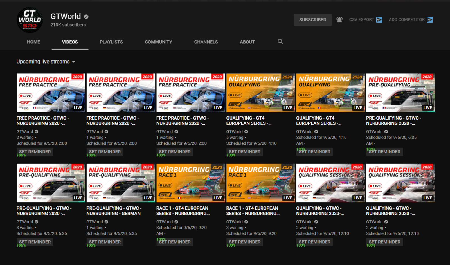Click the GTWorld channel title heading
This screenshot has width=450, height=265.
click(x=66, y=16)
